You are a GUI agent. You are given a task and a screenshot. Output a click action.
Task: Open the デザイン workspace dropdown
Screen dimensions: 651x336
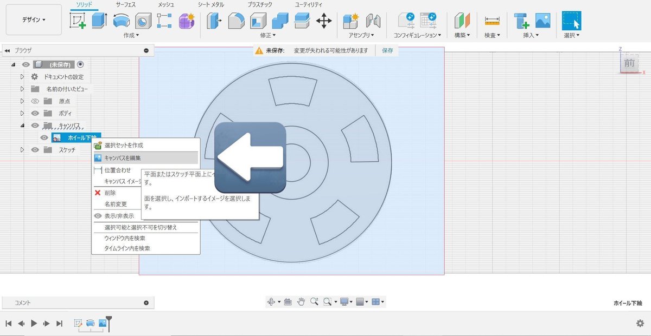[34, 20]
